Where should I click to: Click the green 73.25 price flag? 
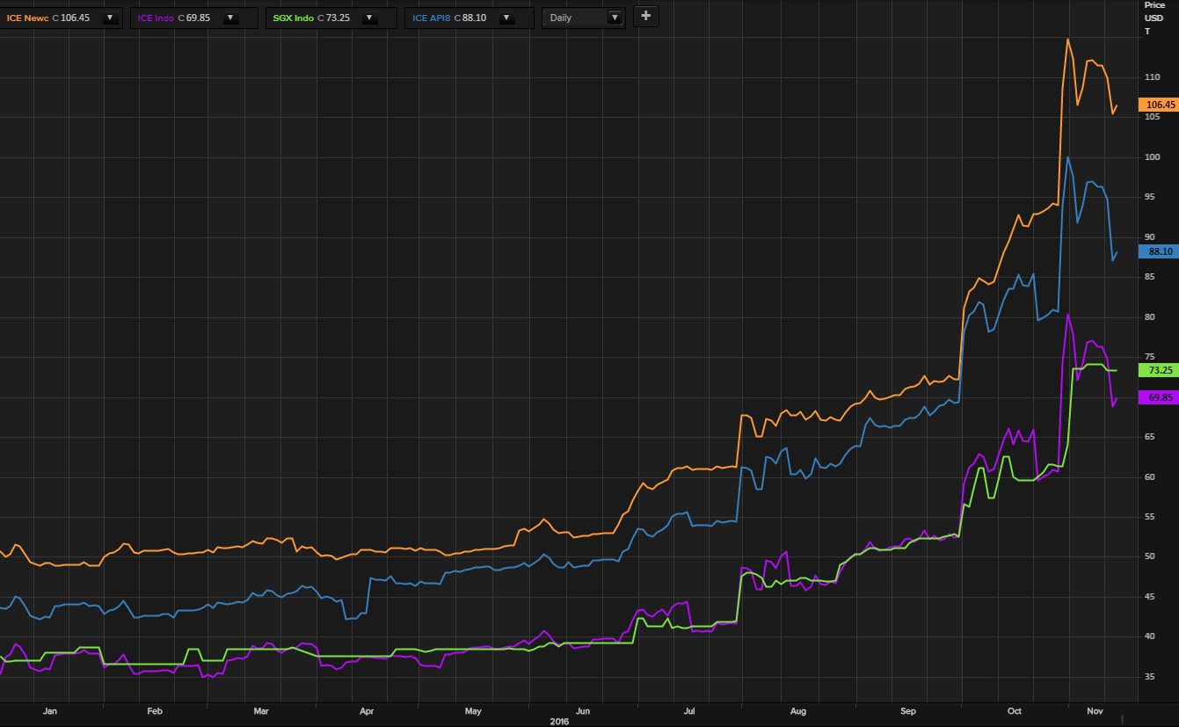click(1159, 370)
